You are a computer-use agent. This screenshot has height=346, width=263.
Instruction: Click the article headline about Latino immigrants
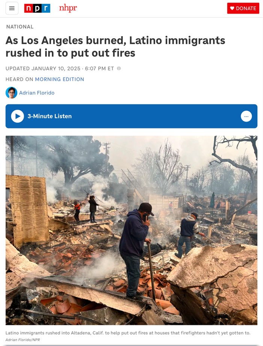tap(115, 47)
